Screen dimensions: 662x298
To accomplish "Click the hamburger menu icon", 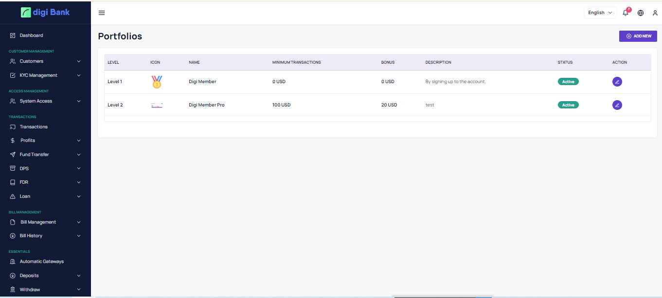I will point(102,13).
